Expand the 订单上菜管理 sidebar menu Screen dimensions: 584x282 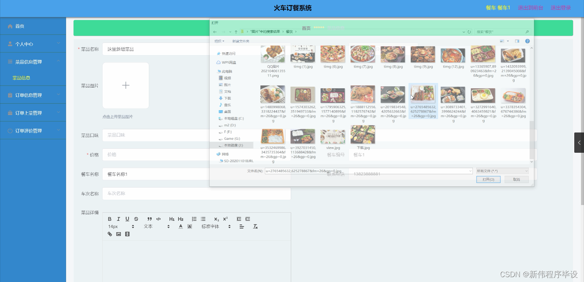(x=33, y=113)
